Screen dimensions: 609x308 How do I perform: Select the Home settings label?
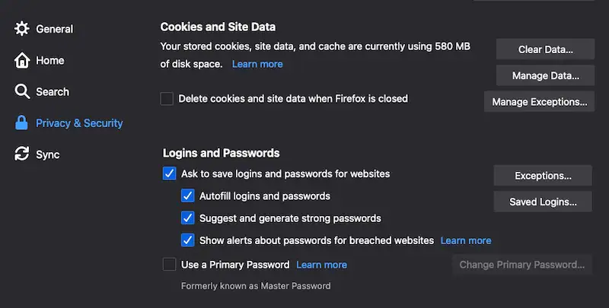[x=50, y=60]
